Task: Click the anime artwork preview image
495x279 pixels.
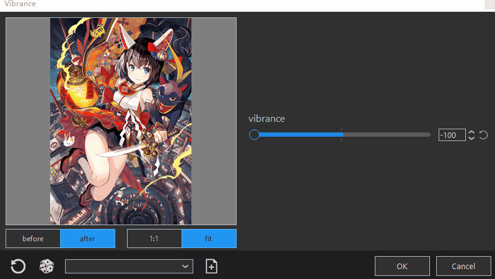Action: coord(121,121)
